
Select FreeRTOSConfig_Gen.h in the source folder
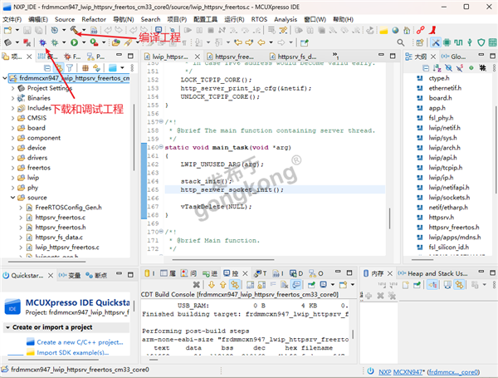coord(68,208)
